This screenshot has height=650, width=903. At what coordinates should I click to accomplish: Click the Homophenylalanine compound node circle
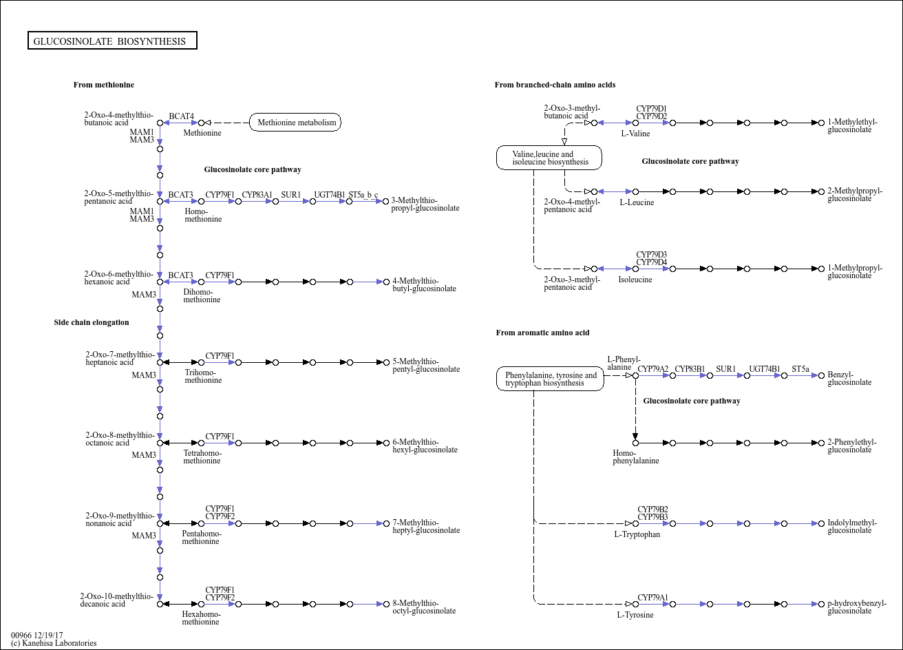[x=635, y=443]
